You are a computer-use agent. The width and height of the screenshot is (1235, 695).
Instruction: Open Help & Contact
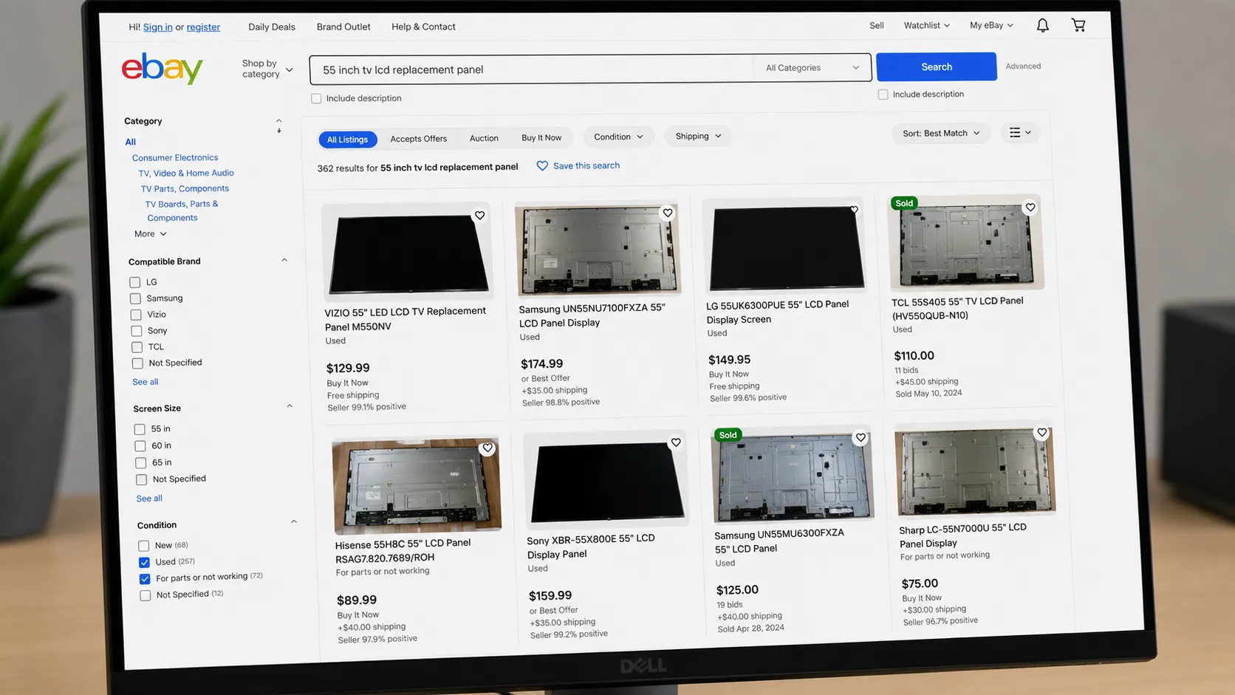pos(423,27)
